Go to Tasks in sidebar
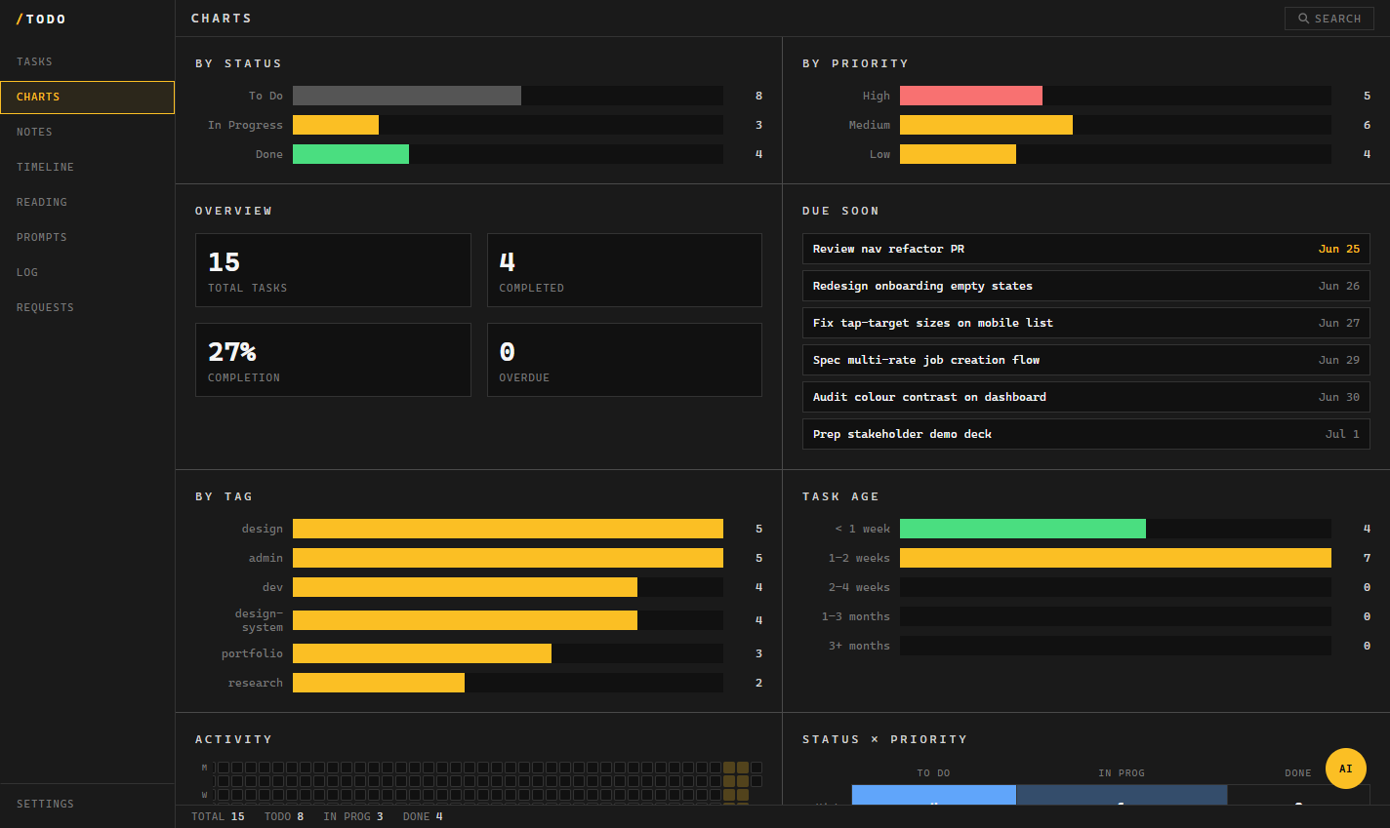Image resolution: width=1390 pixels, height=828 pixels. tap(87, 61)
